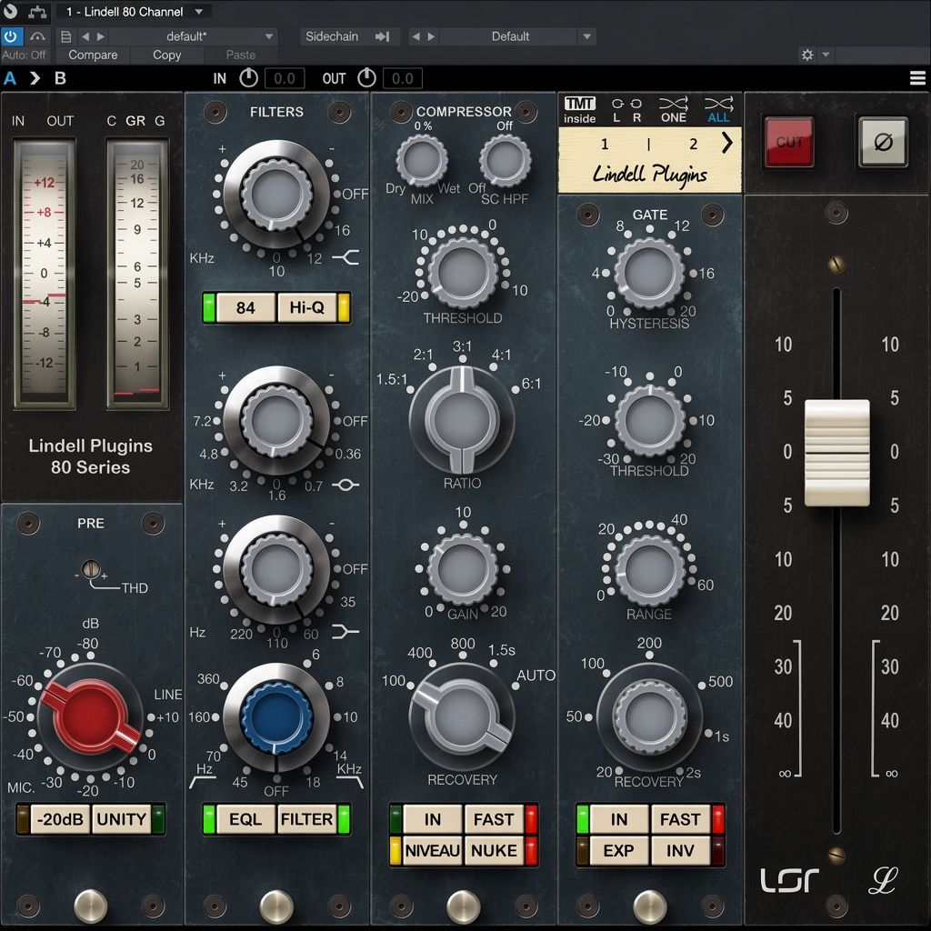Toggle the NUKE switch
The width and height of the screenshot is (931, 931).
pyautogui.click(x=494, y=850)
